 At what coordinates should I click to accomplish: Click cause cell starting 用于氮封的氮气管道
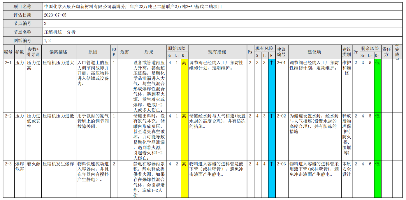point(93,135)
